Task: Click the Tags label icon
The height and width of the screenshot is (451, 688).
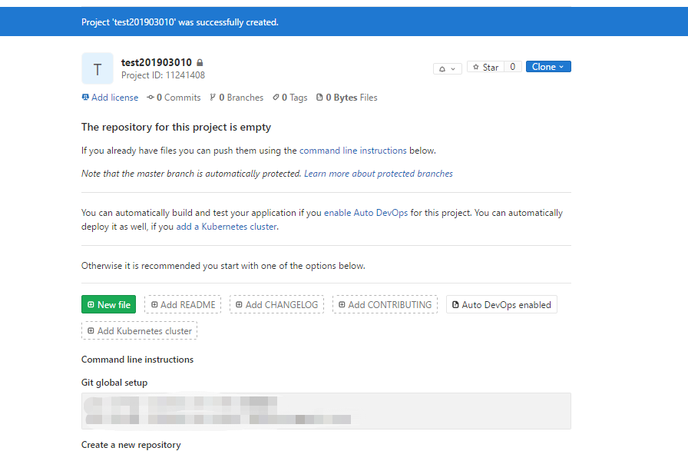Action: click(276, 98)
